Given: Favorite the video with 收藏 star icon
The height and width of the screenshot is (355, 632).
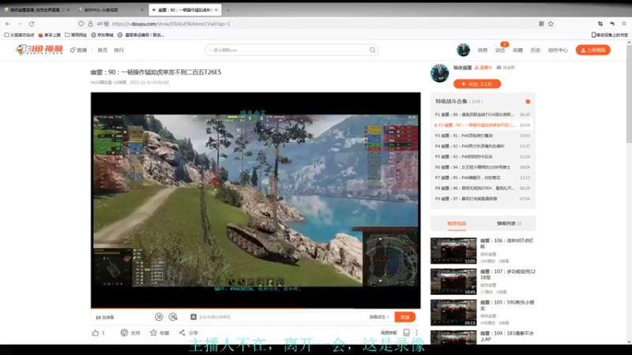Looking at the screenshot, I should pos(153,333).
